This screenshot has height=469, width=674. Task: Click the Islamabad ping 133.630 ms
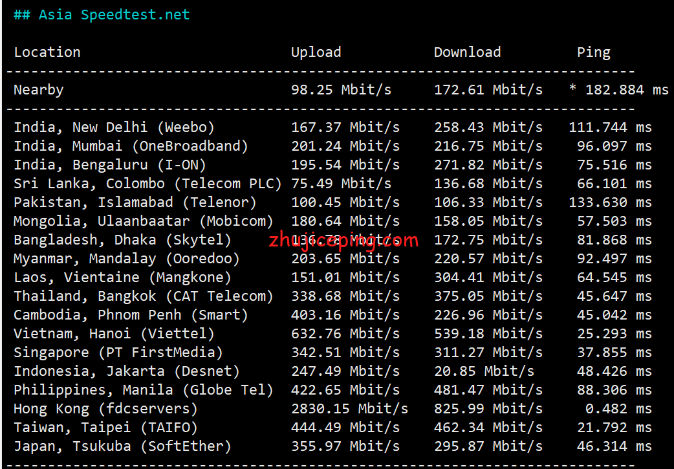[611, 202]
